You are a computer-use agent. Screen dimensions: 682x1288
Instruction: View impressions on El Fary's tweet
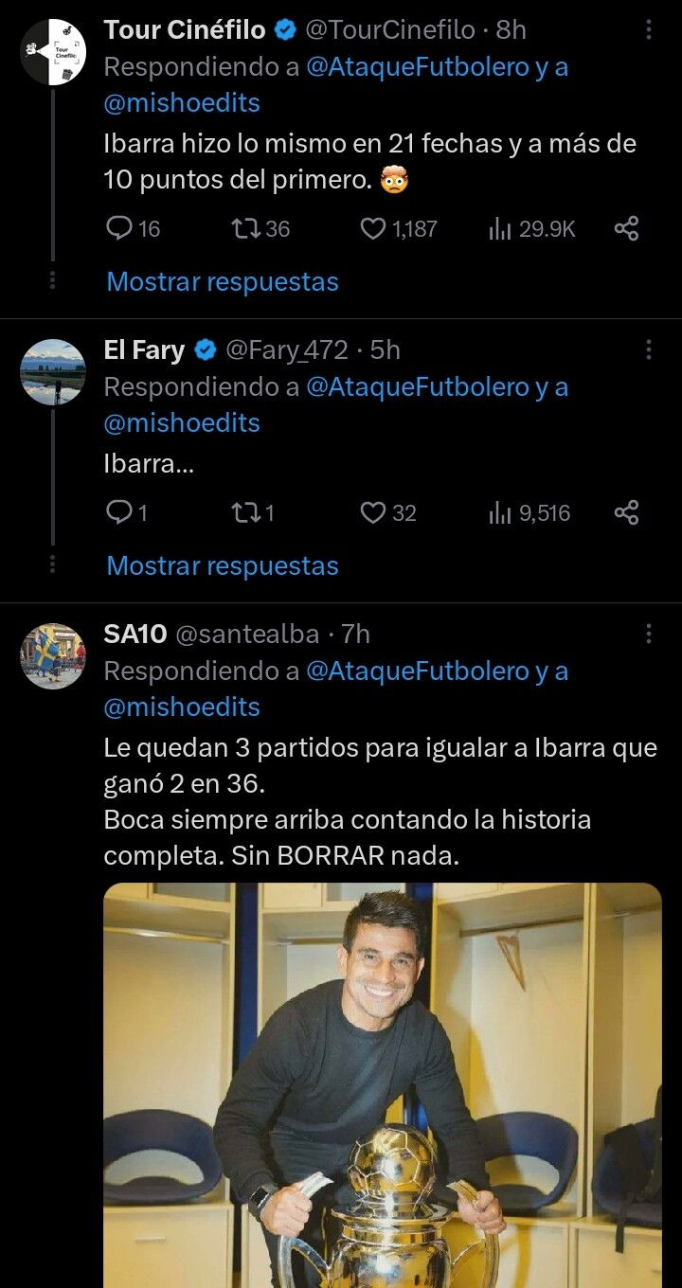click(x=499, y=512)
